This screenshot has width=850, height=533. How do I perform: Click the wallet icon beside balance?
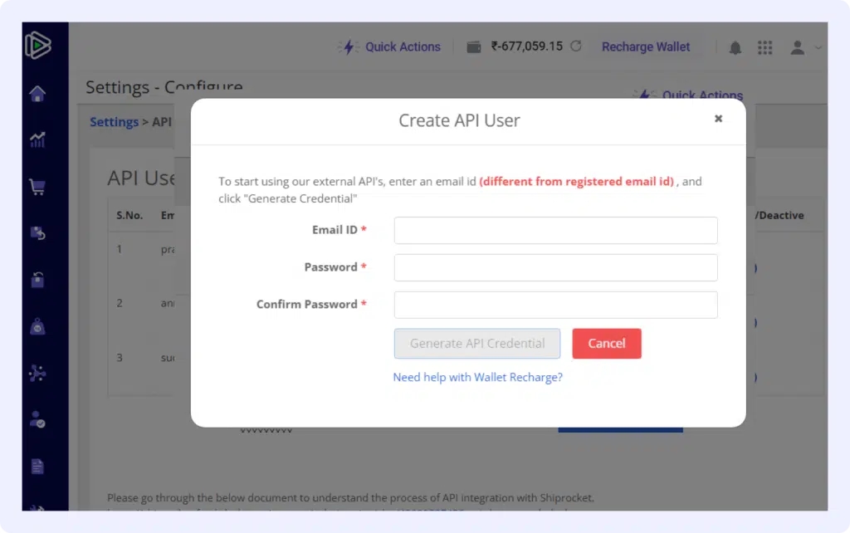(x=474, y=47)
